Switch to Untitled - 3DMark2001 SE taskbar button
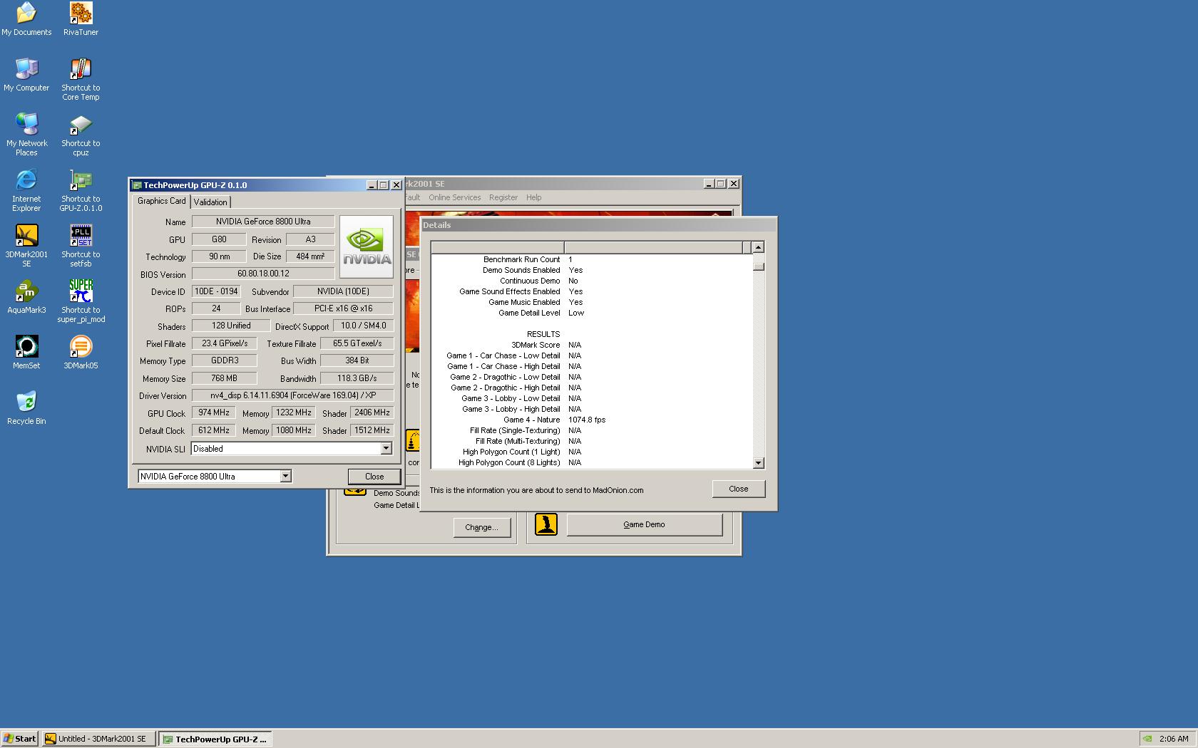The width and height of the screenshot is (1198, 748). (x=98, y=739)
